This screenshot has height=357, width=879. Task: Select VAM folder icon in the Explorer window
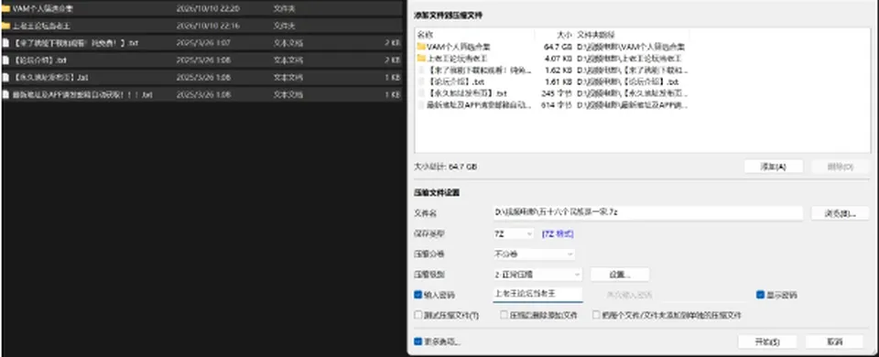tap(5, 9)
